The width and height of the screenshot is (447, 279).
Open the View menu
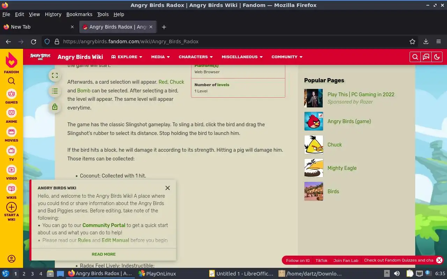34,14
